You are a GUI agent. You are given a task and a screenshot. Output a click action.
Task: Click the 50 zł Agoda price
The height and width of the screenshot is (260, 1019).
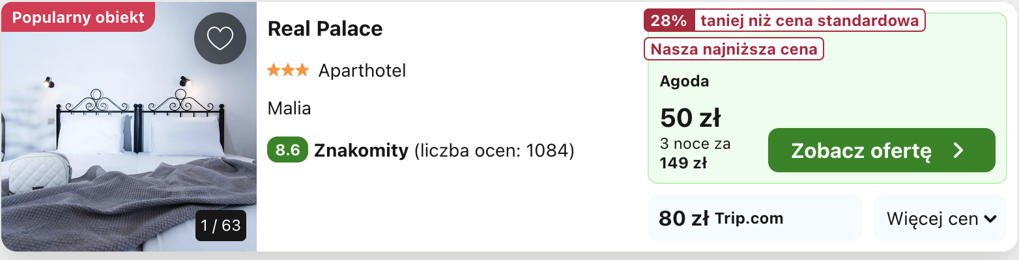coord(690,118)
